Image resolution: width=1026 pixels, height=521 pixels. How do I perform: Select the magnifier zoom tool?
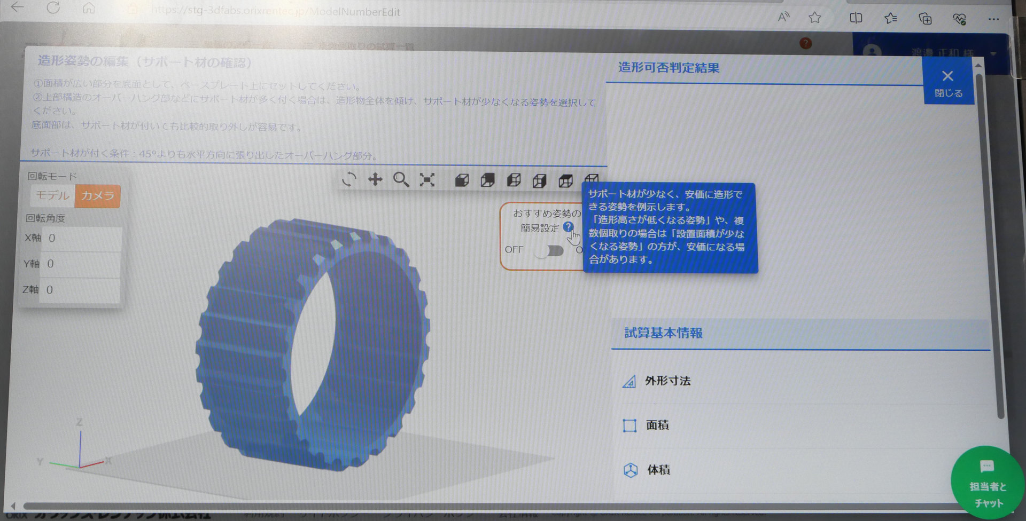(401, 180)
